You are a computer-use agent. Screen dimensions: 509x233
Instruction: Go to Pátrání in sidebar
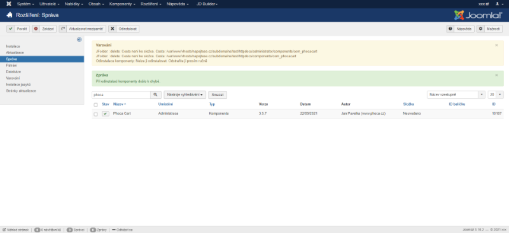tap(11, 66)
